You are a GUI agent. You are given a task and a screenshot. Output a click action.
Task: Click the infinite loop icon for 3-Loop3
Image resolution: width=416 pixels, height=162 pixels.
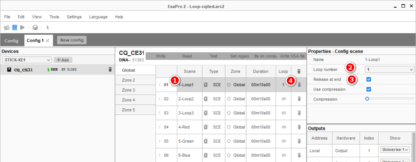tap(284, 113)
